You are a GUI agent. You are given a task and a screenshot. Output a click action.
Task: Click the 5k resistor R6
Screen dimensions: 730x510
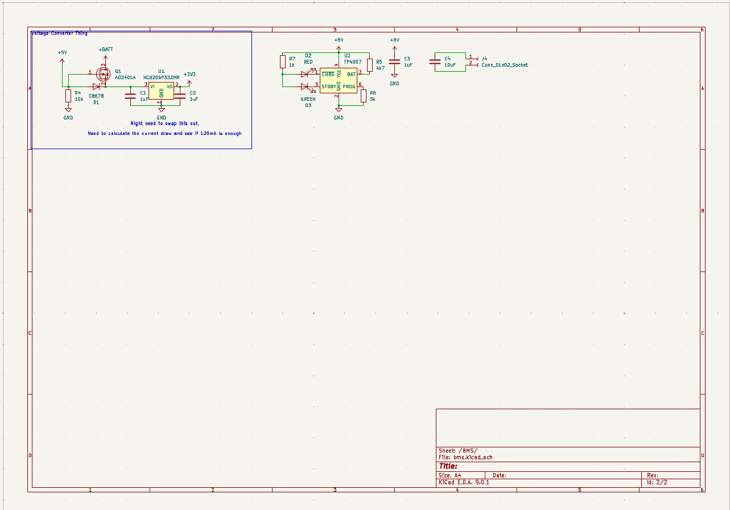click(x=363, y=95)
